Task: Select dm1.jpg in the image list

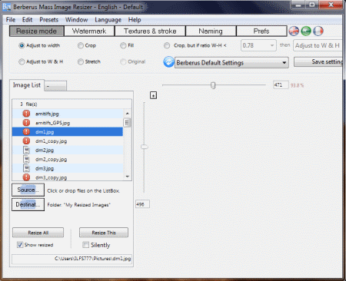Action: [x=68, y=132]
